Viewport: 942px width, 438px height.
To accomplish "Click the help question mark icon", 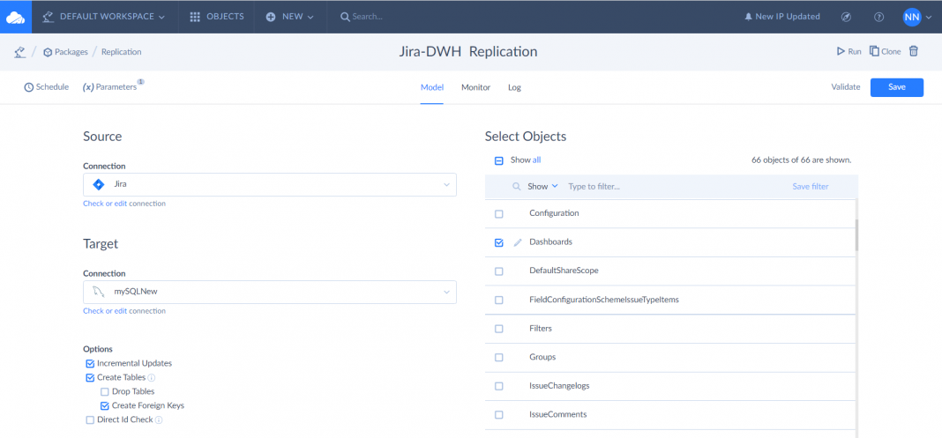I will click(x=878, y=17).
